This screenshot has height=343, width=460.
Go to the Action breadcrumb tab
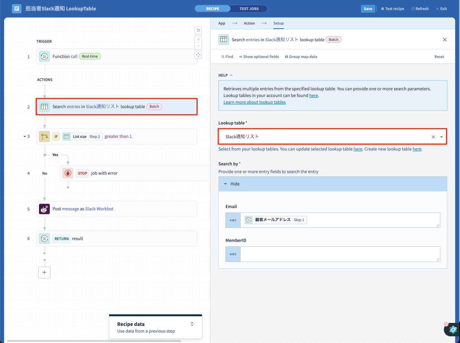pyautogui.click(x=249, y=23)
